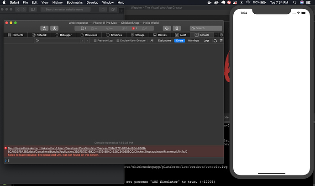Screen dimensions: 315x186
Task: Toggle the Errors console filter
Action: (179, 41)
